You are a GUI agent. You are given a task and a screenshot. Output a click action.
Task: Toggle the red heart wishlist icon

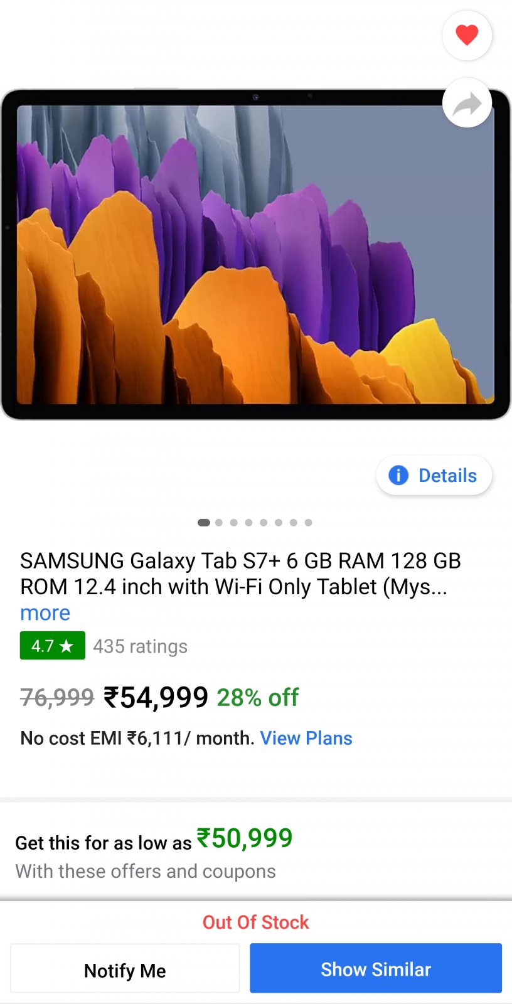pos(467,35)
